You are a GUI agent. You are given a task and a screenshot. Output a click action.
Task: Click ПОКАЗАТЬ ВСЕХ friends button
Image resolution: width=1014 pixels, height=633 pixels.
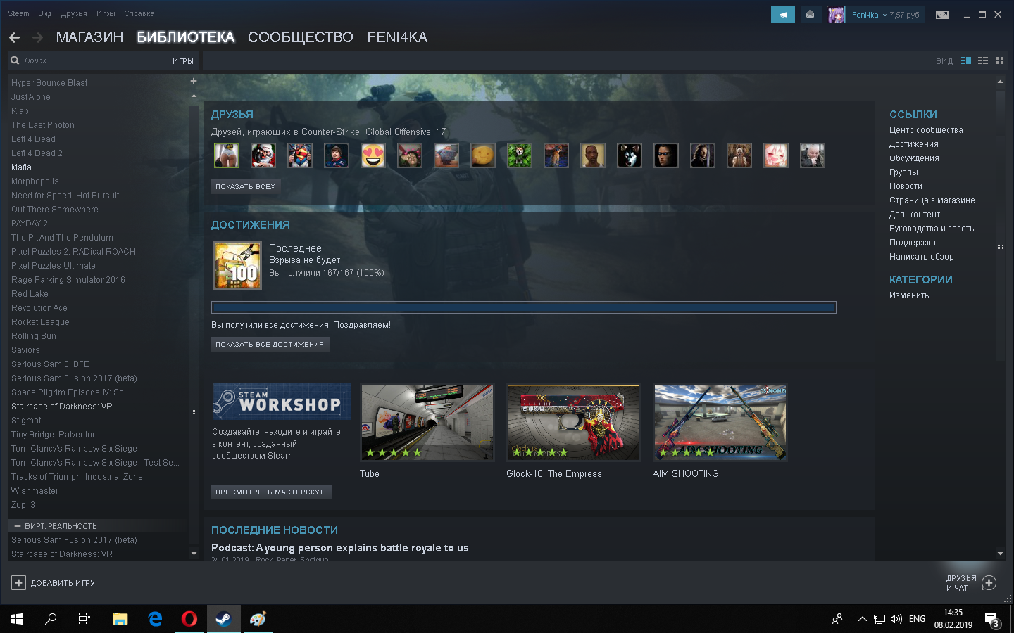(246, 186)
